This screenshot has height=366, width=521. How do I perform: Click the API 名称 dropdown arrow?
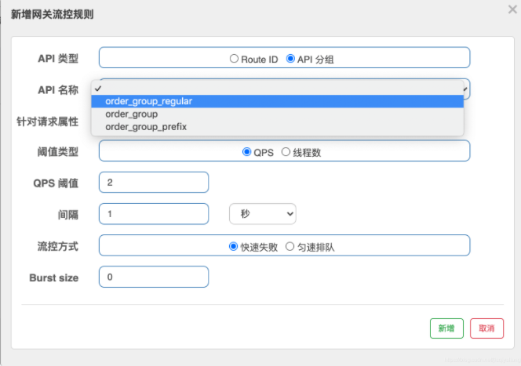(465, 89)
